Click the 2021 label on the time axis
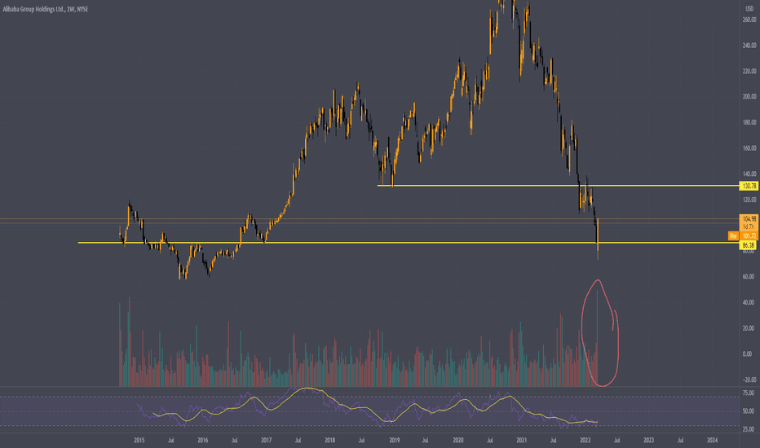 click(522, 440)
